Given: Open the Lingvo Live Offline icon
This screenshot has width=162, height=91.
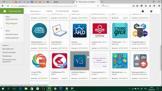Looking at the screenshot, I should point(100,30).
